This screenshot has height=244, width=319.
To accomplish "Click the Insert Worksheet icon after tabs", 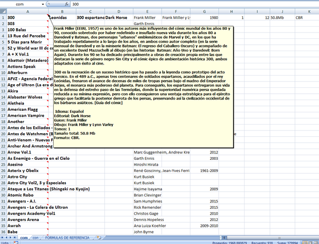I will coord(99,237).
